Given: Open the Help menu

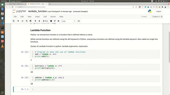Looking at the screenshot, I should pos(61,17).
